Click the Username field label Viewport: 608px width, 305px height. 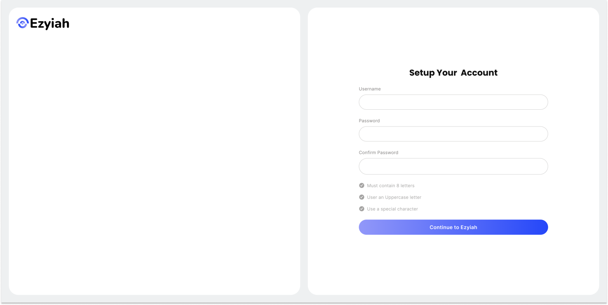pyautogui.click(x=370, y=89)
